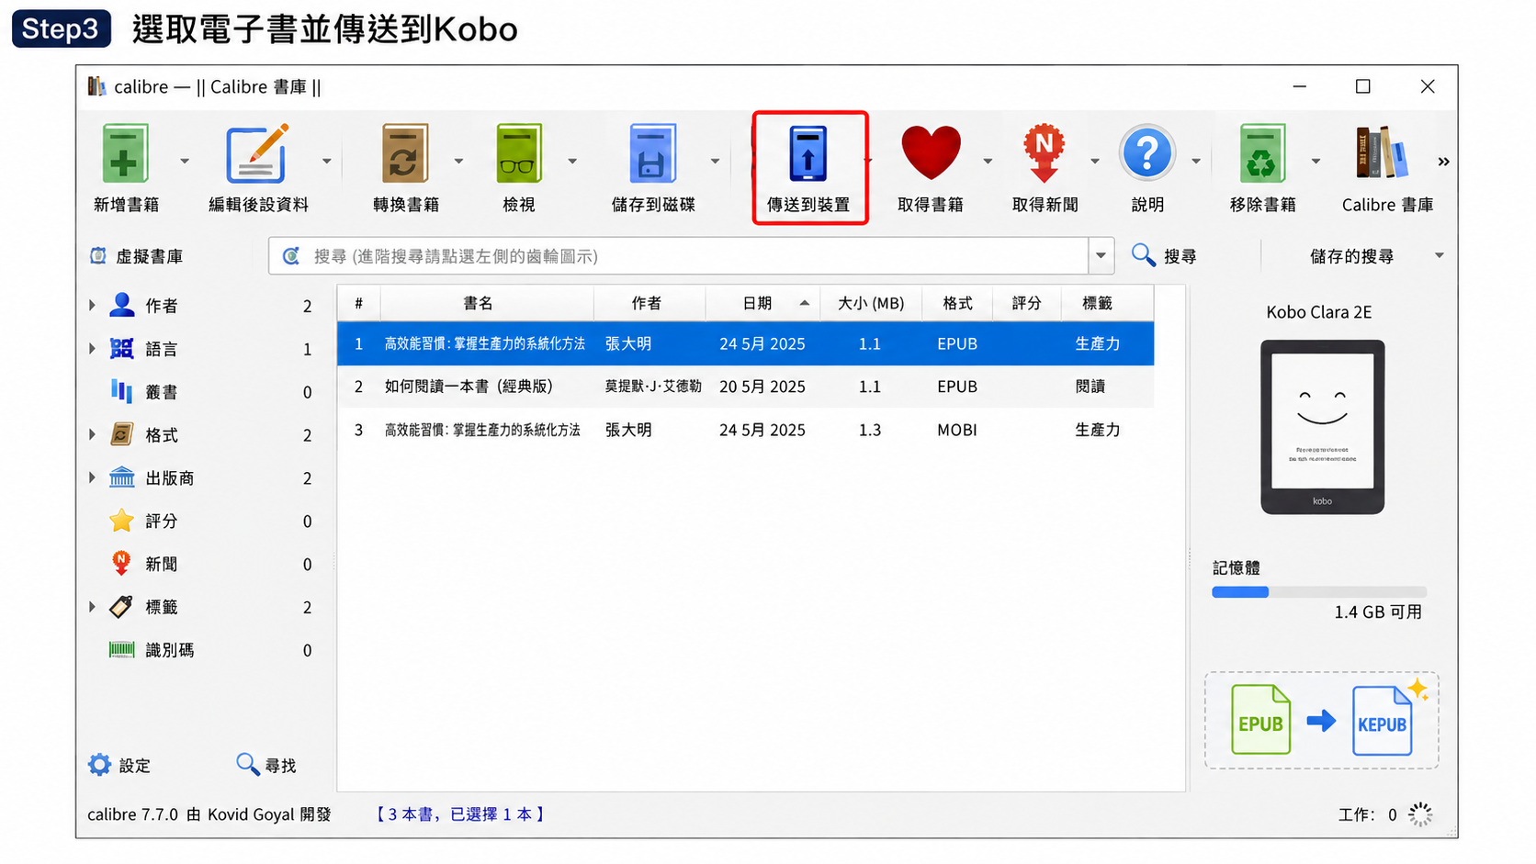The height and width of the screenshot is (864, 1536).
Task: Show more toolbar items via chevron
Action: pos(1443,162)
